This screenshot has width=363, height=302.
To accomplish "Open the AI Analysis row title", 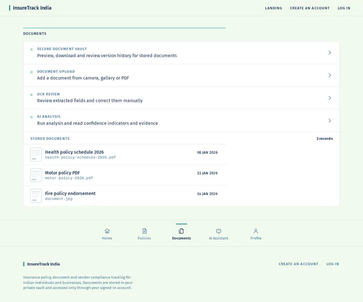I will coord(49,117).
